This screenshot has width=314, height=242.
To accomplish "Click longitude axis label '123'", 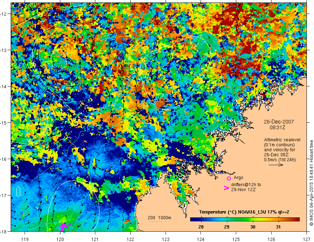I will [166, 239].
